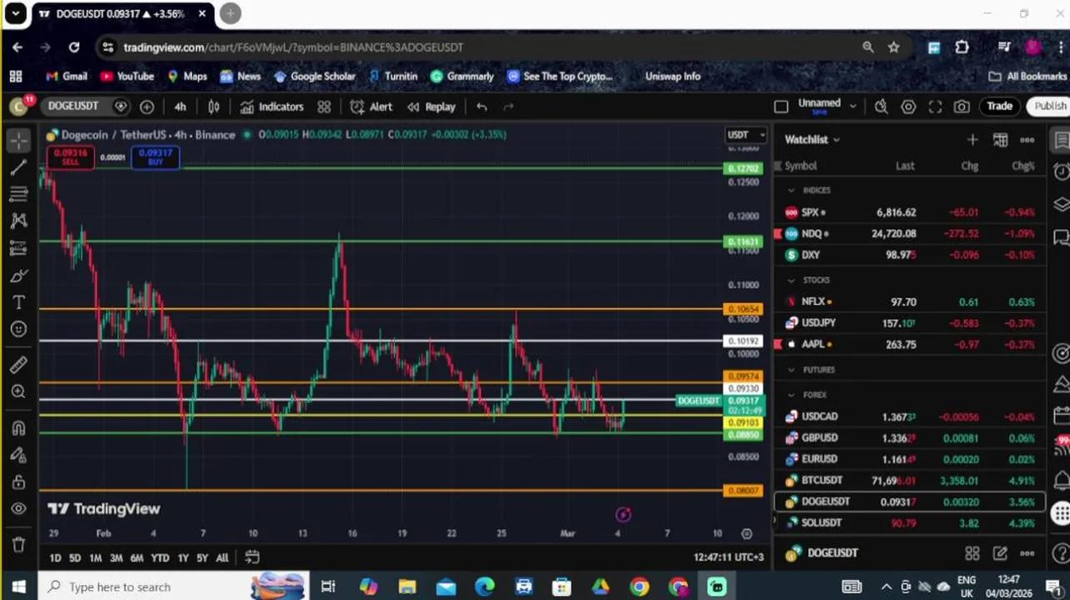
Task: Open the 4h timeframe selector
Action: point(180,107)
